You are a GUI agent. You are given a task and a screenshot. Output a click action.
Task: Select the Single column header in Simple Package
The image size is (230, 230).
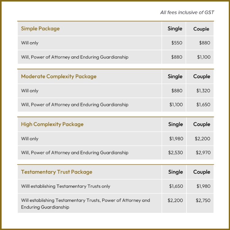[175, 29]
